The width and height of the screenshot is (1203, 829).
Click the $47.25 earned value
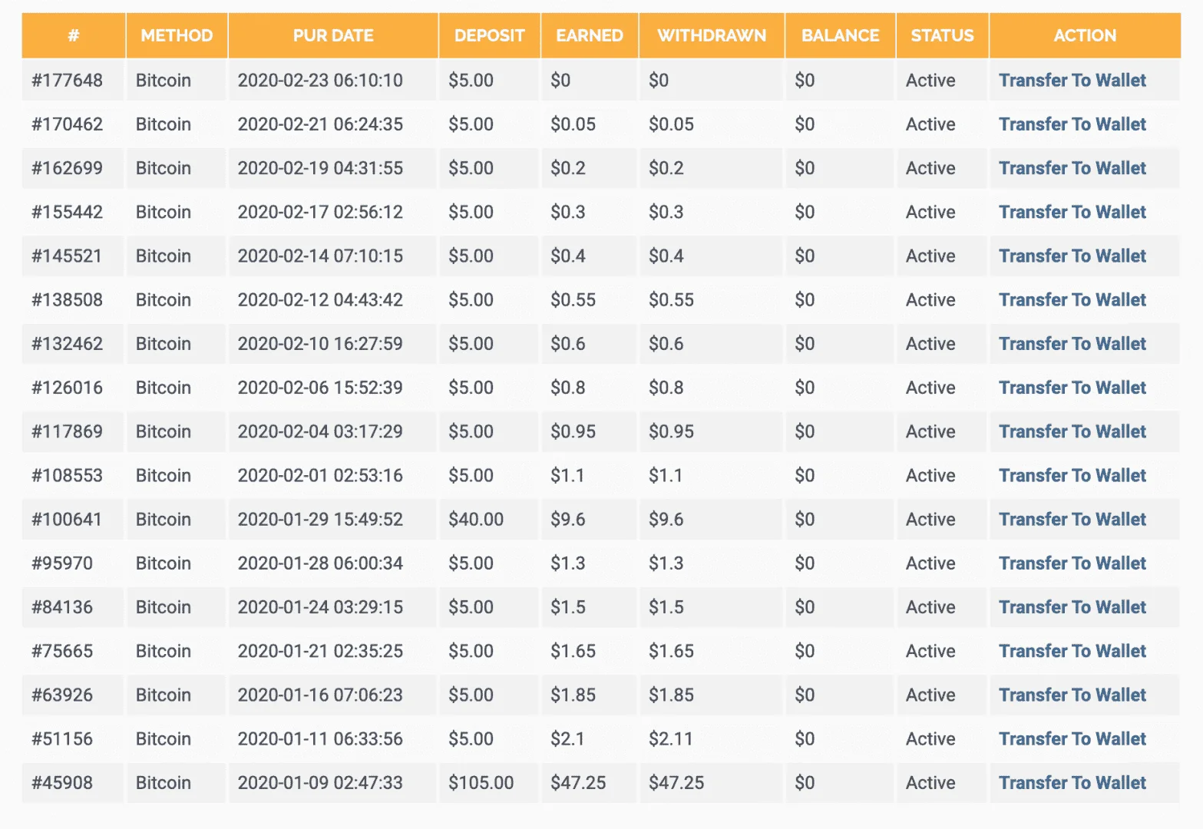(578, 783)
